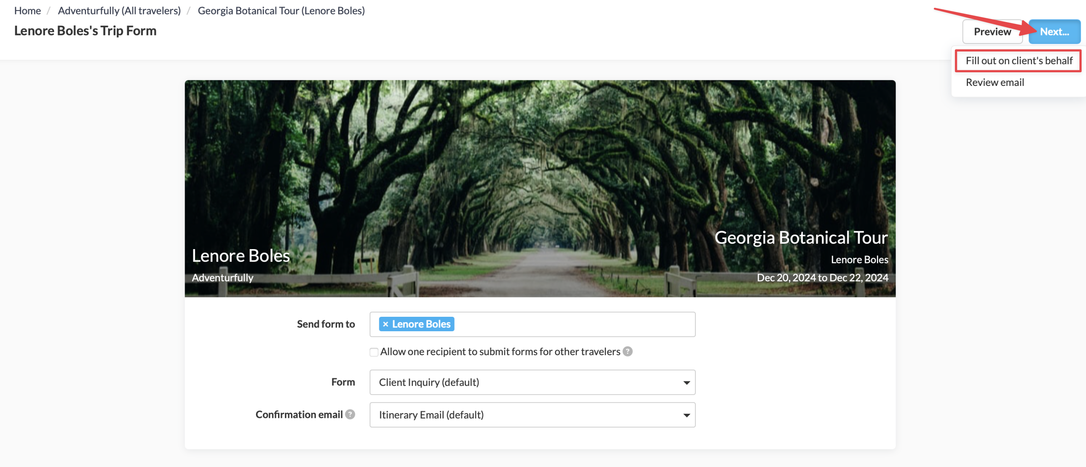Click the Georgia Botanical Tour banner title

[x=800, y=238]
